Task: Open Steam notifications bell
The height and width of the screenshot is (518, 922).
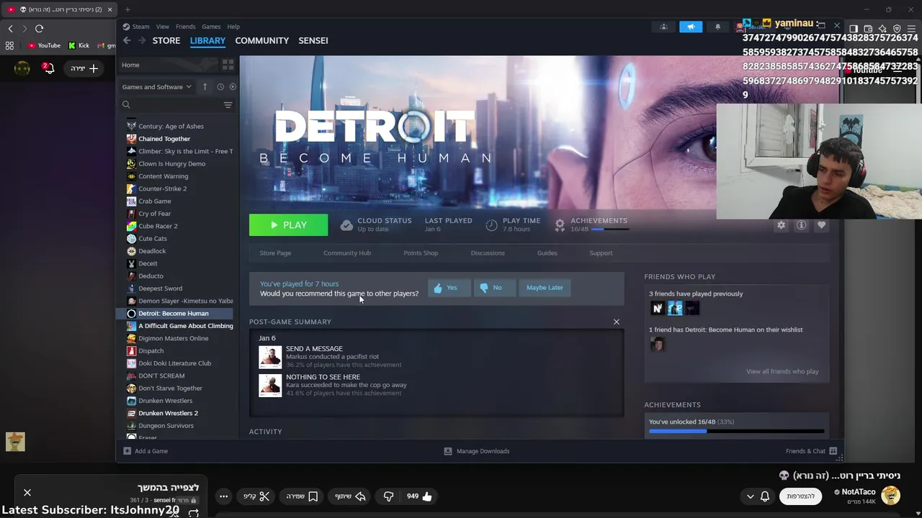Action: tap(717, 27)
